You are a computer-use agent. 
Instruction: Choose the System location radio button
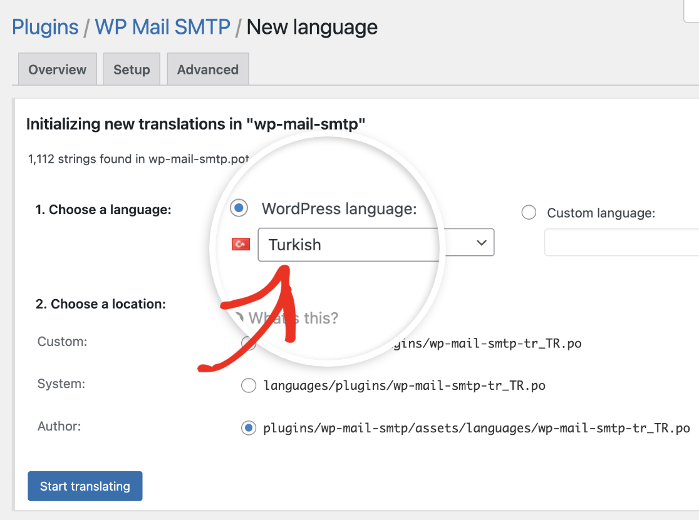coord(249,385)
